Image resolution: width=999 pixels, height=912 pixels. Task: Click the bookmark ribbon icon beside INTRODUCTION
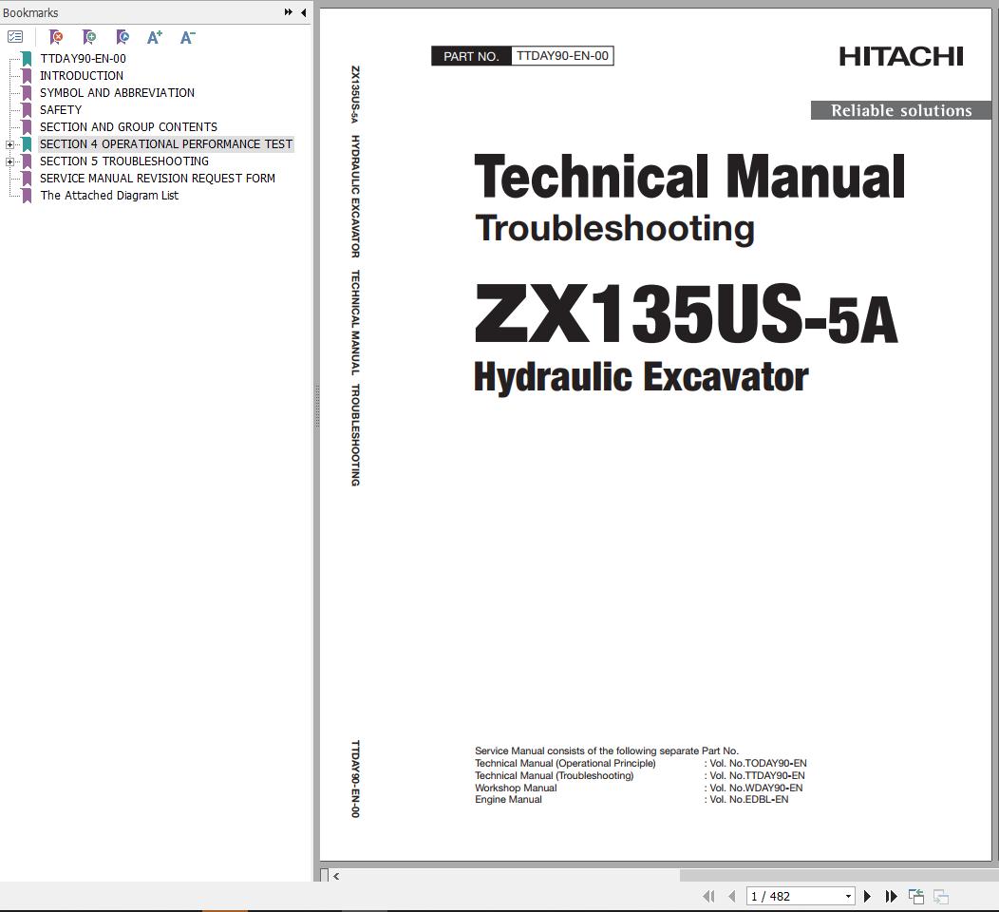[x=27, y=76]
